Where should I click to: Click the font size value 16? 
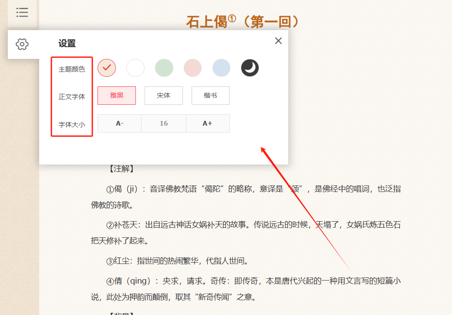point(164,123)
